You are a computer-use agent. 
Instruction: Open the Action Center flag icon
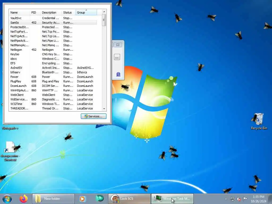[x=245, y=199]
